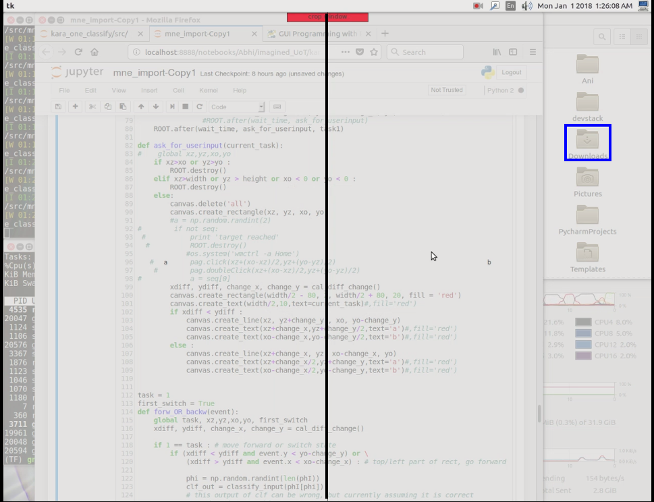Close the mne_import-Copy1 tab
Viewport: 654px width, 502px height.
(254, 34)
